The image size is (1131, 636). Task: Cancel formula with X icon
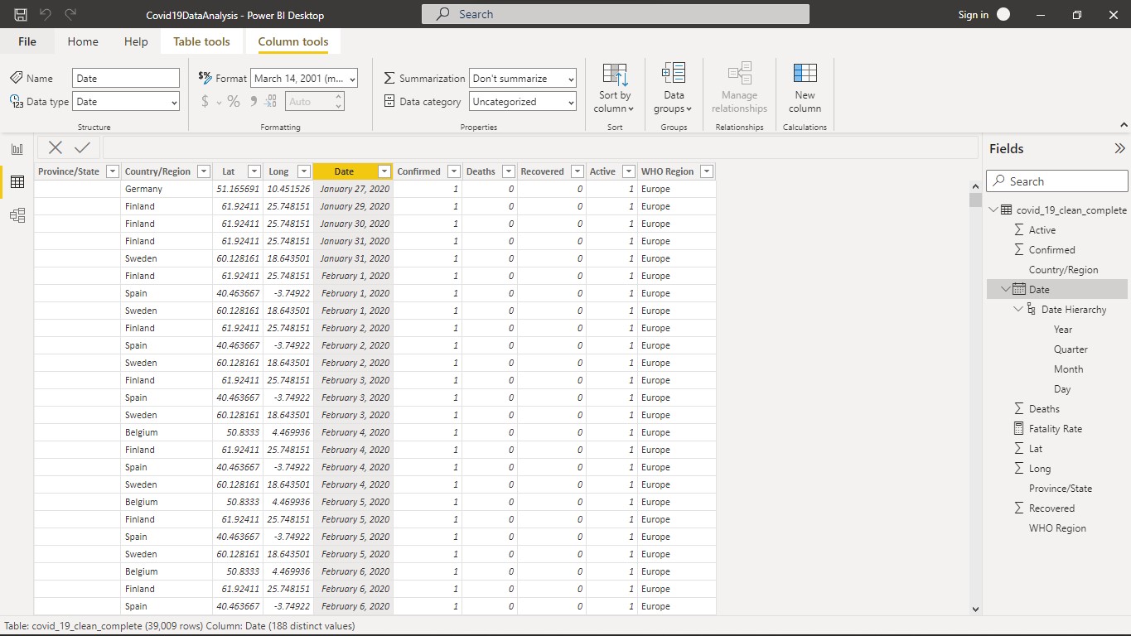tap(56, 147)
